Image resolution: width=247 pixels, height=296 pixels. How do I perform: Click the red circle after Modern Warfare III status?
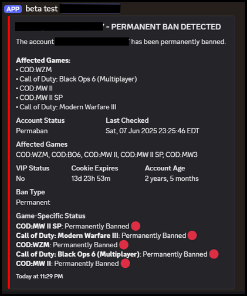[192, 236]
